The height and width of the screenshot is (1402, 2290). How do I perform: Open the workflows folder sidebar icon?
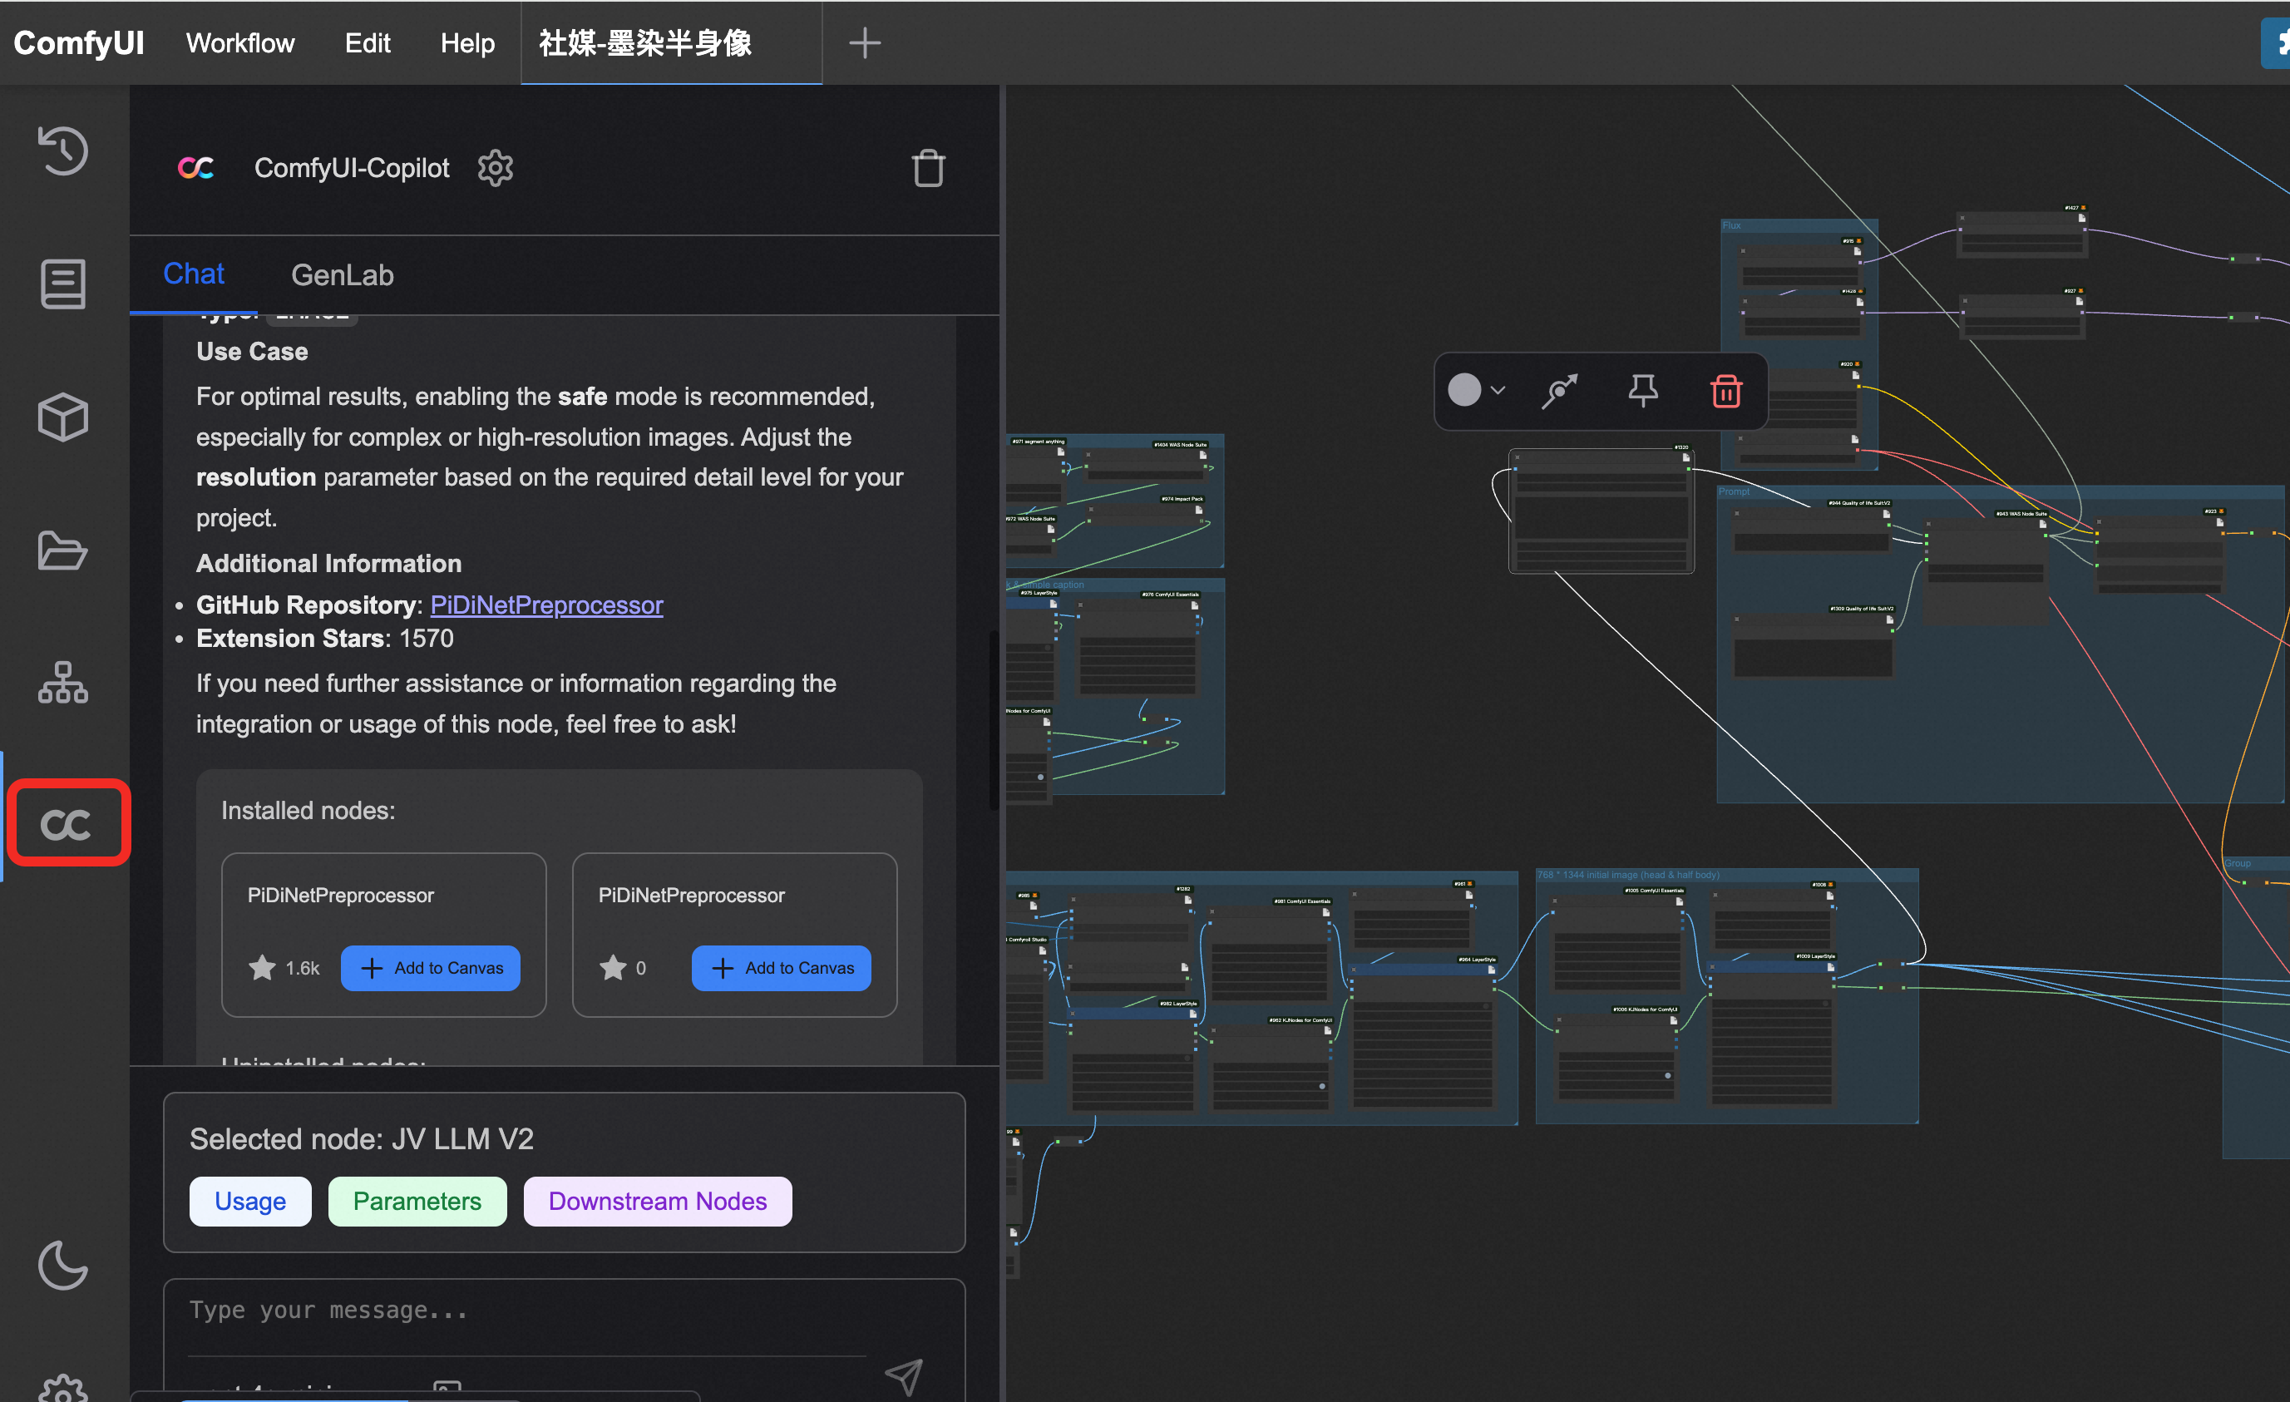(63, 550)
